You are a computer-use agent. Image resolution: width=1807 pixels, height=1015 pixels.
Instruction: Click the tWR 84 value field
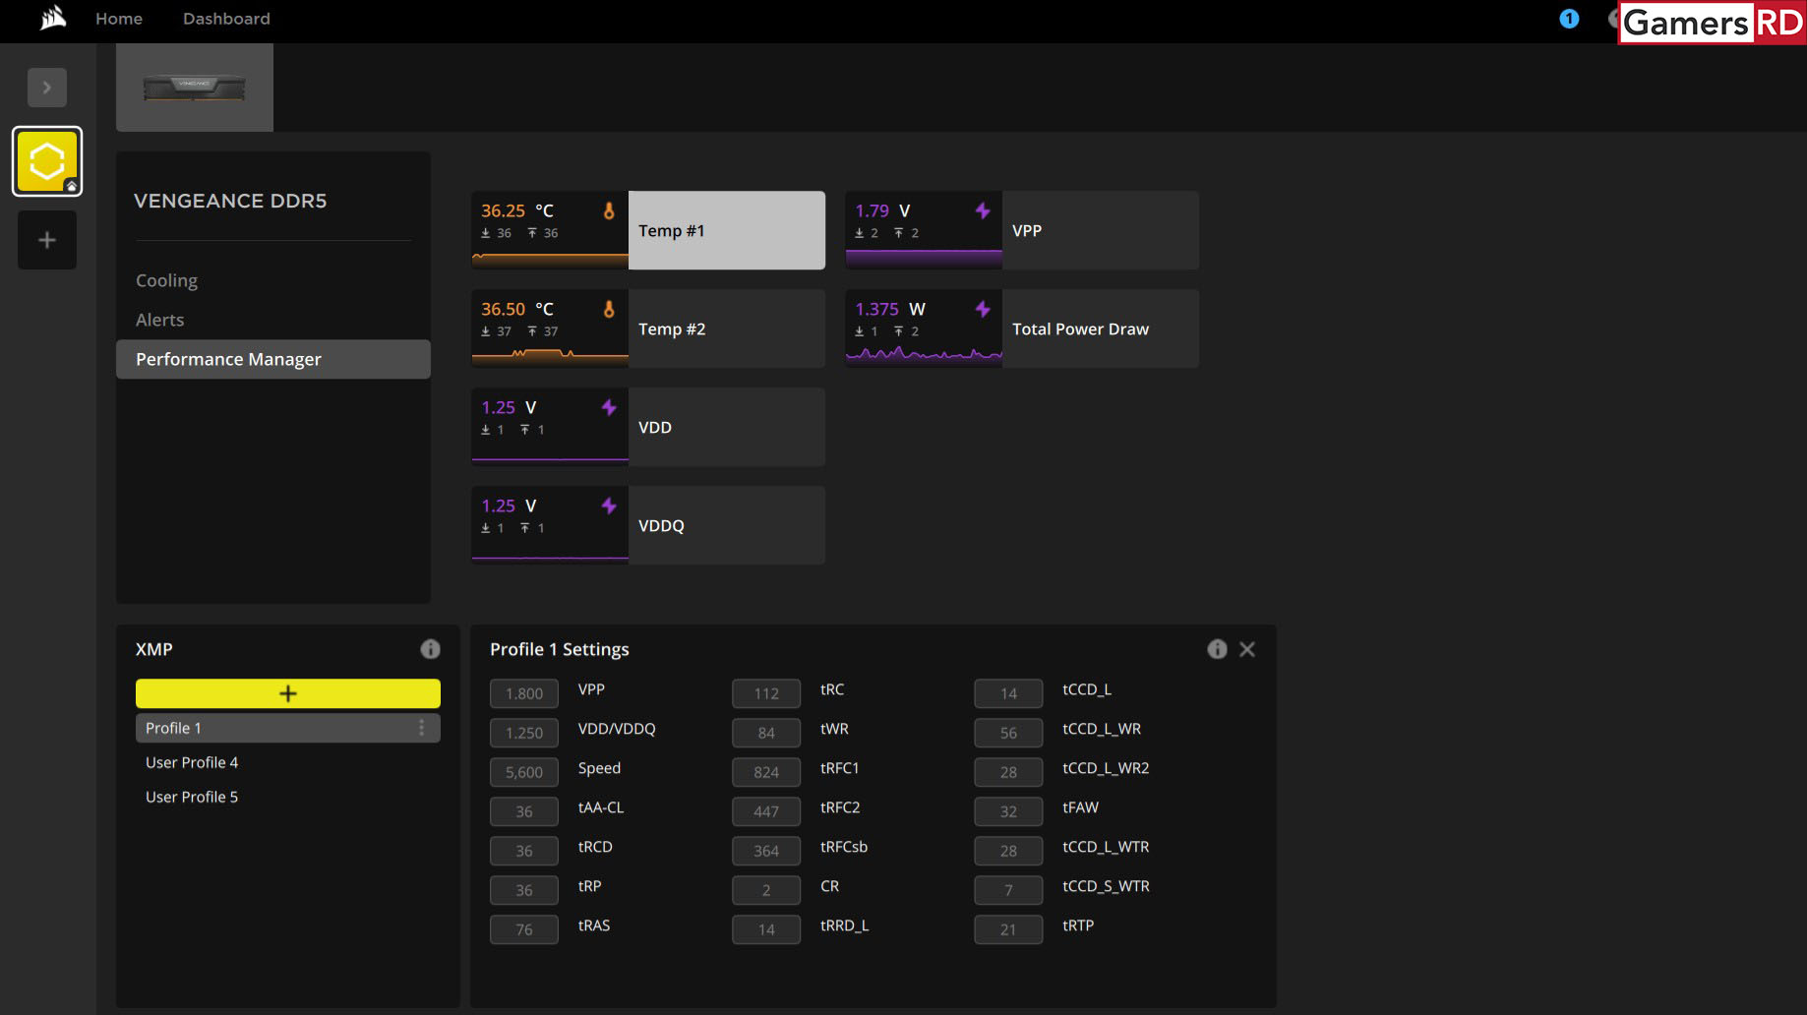point(766,733)
